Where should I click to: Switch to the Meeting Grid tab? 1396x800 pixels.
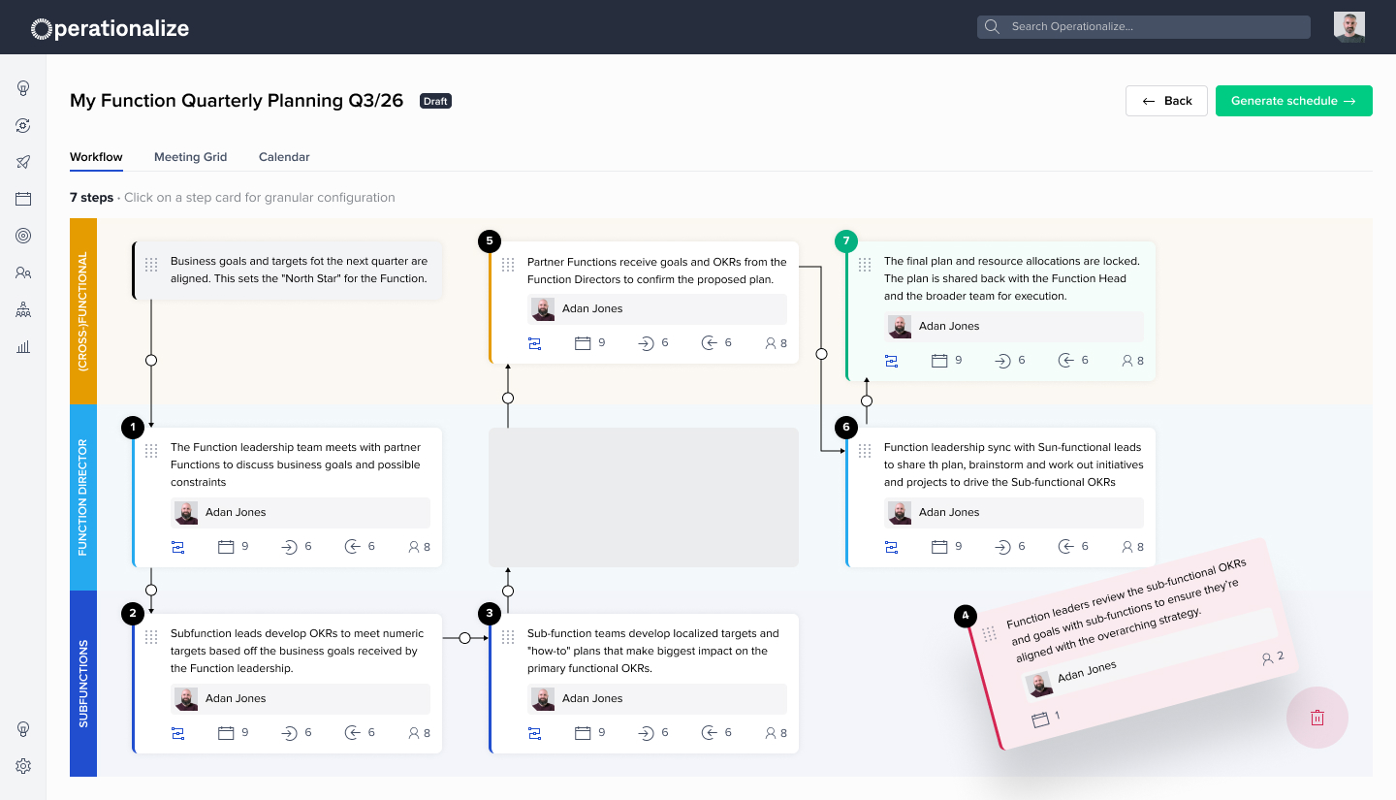[x=190, y=156]
